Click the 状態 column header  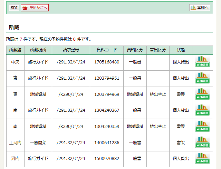click(181, 50)
